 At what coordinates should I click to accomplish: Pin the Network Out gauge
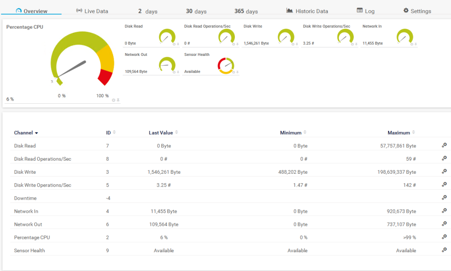tap(178, 72)
